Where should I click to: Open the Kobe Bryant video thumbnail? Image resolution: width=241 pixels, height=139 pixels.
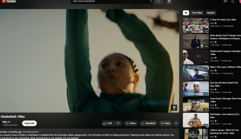point(196,41)
